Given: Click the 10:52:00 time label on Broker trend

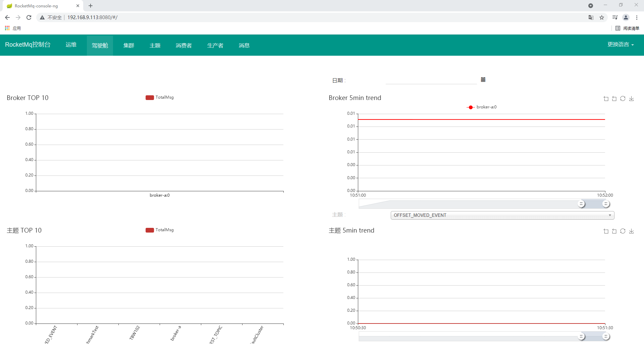Looking at the screenshot, I should [605, 195].
